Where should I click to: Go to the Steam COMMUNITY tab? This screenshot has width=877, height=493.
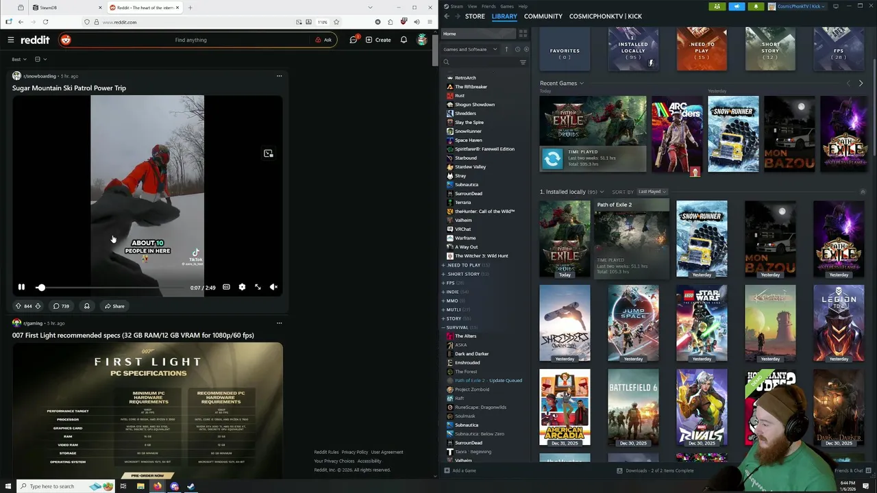coord(543,16)
